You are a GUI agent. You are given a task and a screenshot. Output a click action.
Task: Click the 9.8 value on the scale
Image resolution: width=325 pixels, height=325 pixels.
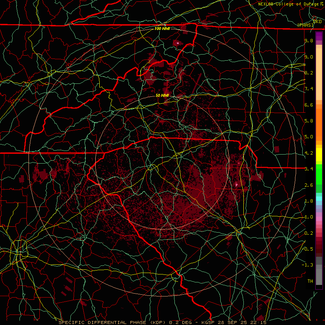(309, 41)
